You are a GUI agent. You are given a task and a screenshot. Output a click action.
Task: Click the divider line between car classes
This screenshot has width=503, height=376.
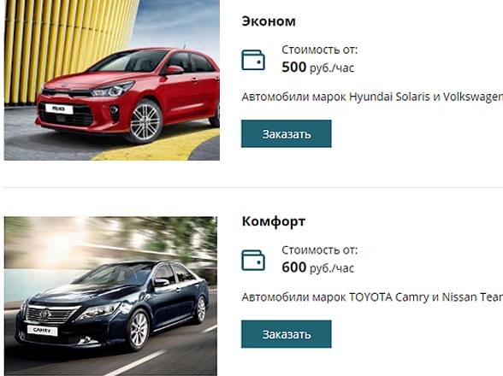[253, 187]
